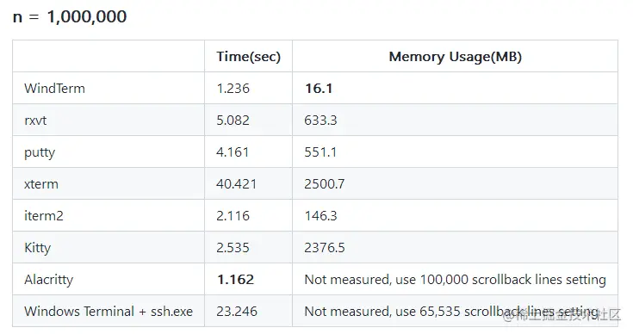633x334 pixels.
Task: Click the iterm2 time value 2.116
Action: point(233,216)
